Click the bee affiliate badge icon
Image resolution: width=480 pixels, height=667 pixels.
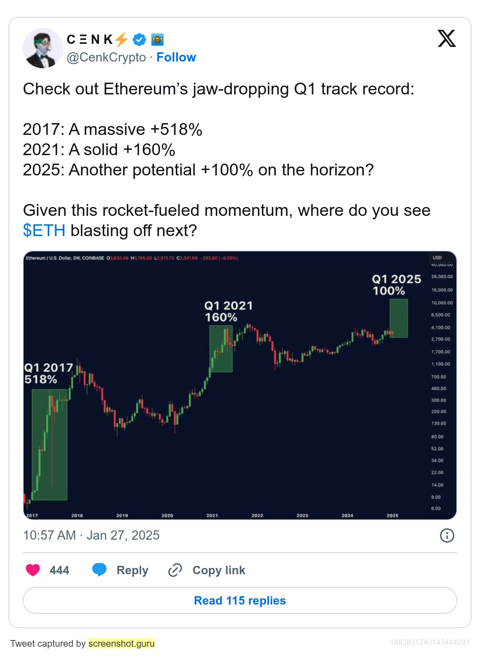[x=157, y=40]
